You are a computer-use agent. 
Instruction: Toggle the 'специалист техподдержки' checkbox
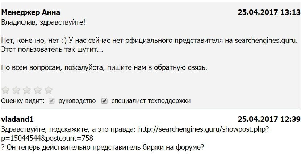point(105,101)
